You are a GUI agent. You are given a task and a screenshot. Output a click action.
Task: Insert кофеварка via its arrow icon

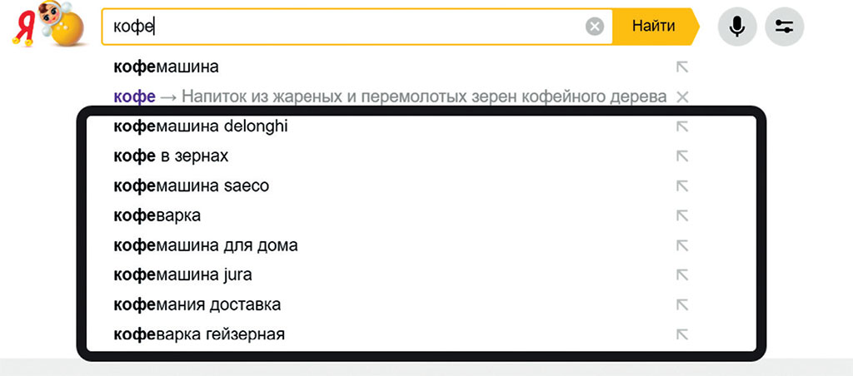[x=682, y=216]
